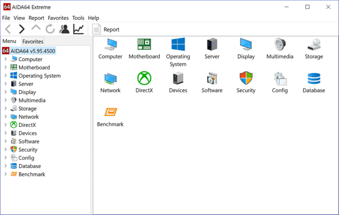Open the Storage icon in the main pane
This screenshot has height=215, width=339.
tap(314, 44)
